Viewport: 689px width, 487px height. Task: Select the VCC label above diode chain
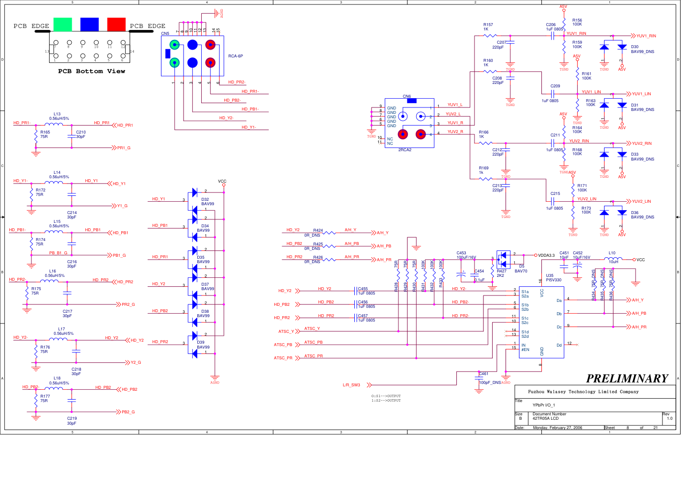pos(222,181)
